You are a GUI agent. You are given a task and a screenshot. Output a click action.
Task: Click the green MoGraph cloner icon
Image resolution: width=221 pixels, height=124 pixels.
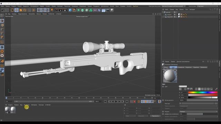click(91, 10)
